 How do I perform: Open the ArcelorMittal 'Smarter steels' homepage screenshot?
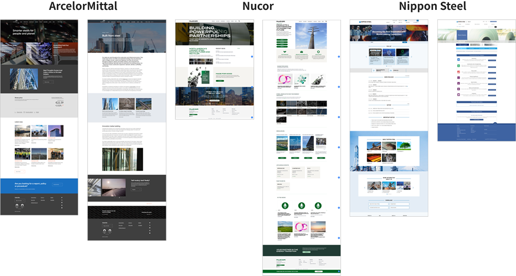click(39, 117)
